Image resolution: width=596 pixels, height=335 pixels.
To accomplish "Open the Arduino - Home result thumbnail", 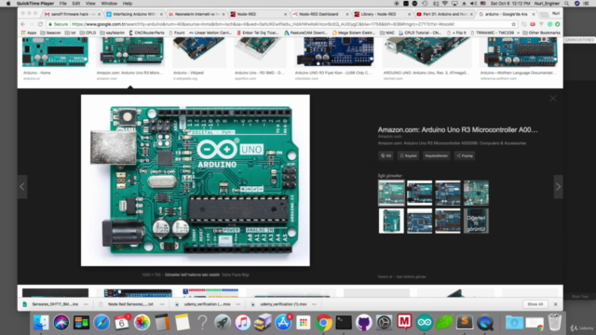I will coord(55,52).
